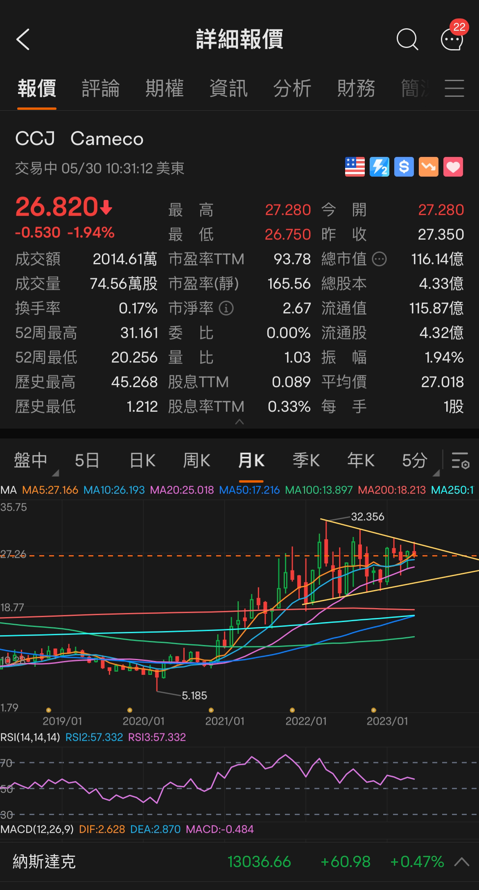Tap the 52周最高 value 31.161

coord(139,333)
